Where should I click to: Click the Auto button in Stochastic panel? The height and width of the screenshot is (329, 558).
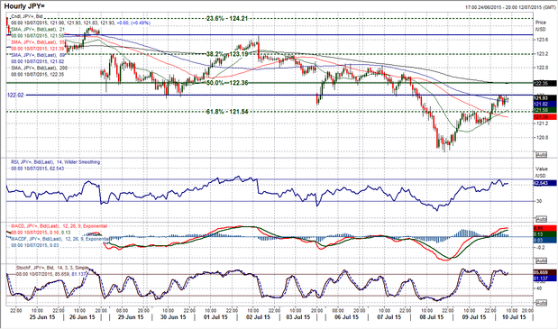click(x=541, y=303)
